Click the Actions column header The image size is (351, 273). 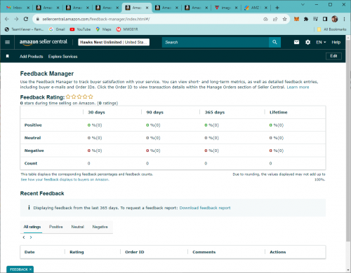(278, 252)
